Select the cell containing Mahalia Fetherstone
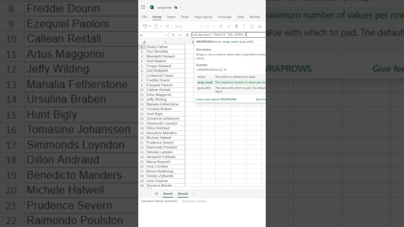 click(x=165, y=104)
